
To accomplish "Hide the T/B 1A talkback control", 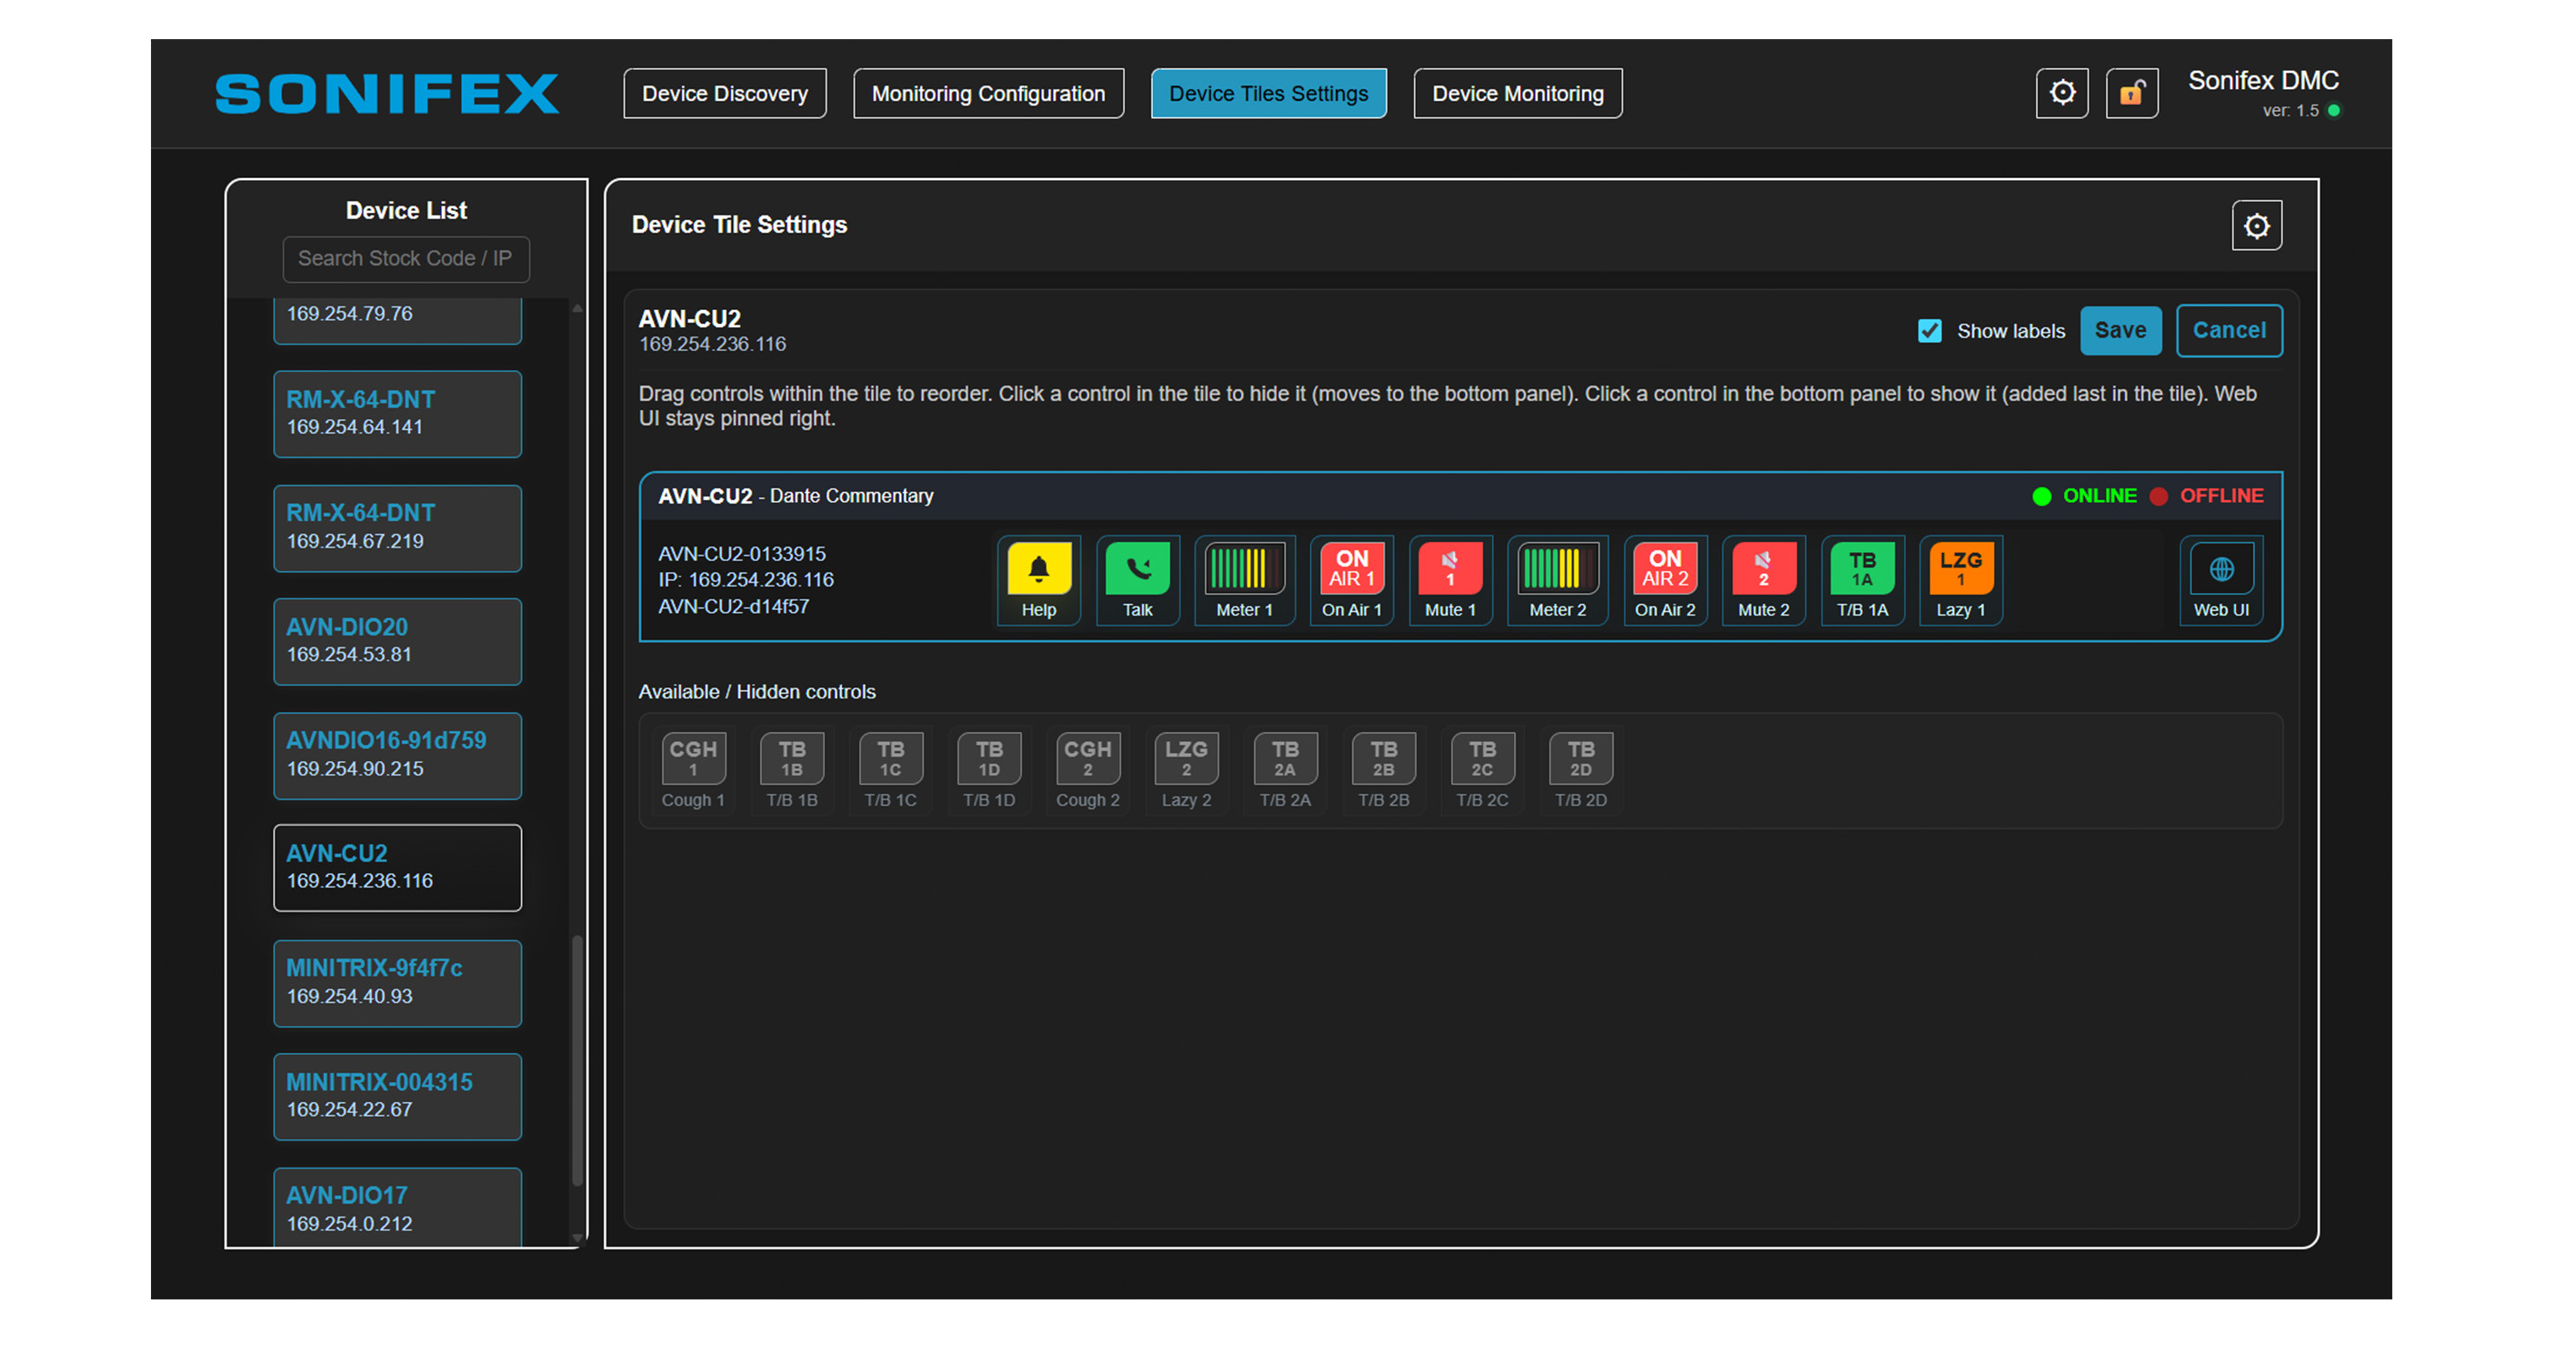I will (x=1862, y=581).
